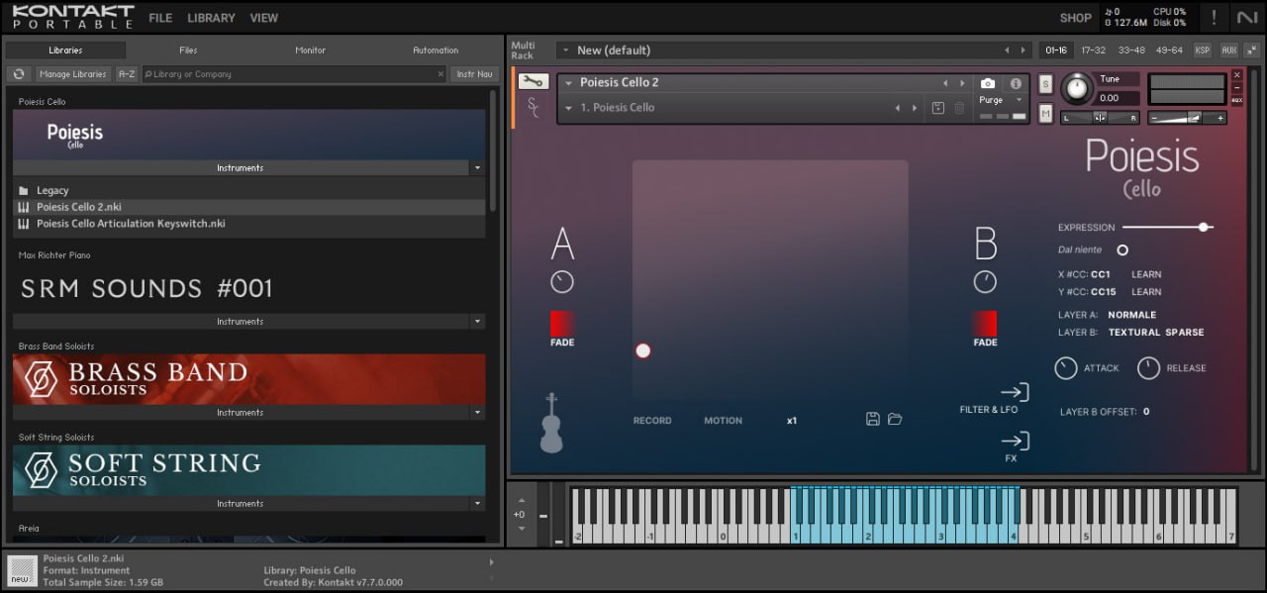Enable the Dal niente option

tap(1122, 250)
